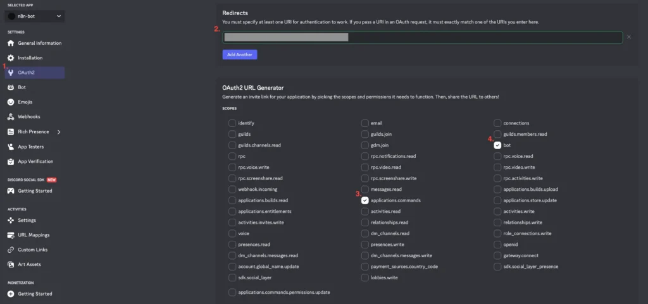Check the sdk.social_layer scope
Image resolution: width=648 pixels, height=304 pixels.
click(232, 277)
